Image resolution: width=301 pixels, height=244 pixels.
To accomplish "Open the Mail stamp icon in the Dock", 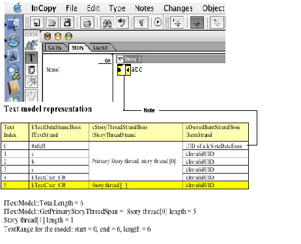I will pos(13,55).
